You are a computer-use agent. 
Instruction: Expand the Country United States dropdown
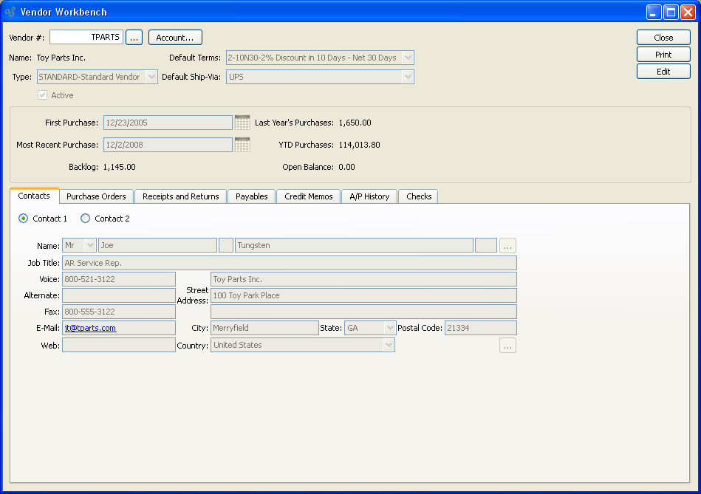click(389, 345)
